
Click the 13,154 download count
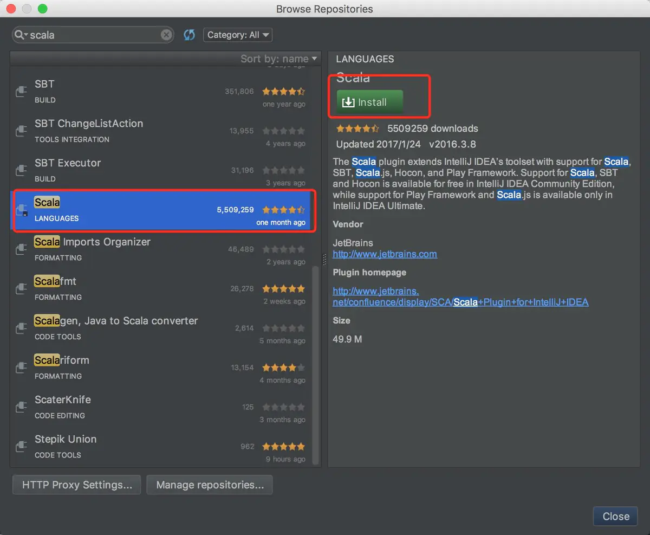click(x=242, y=368)
